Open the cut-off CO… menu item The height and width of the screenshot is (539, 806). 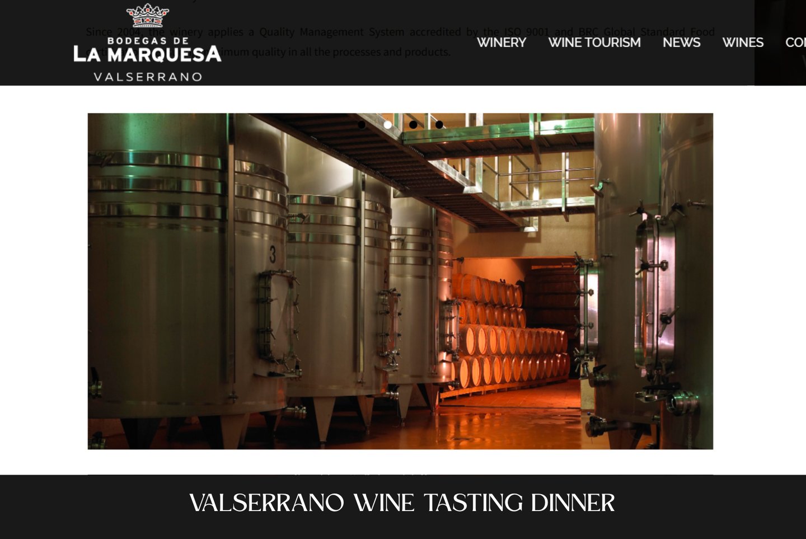(795, 43)
